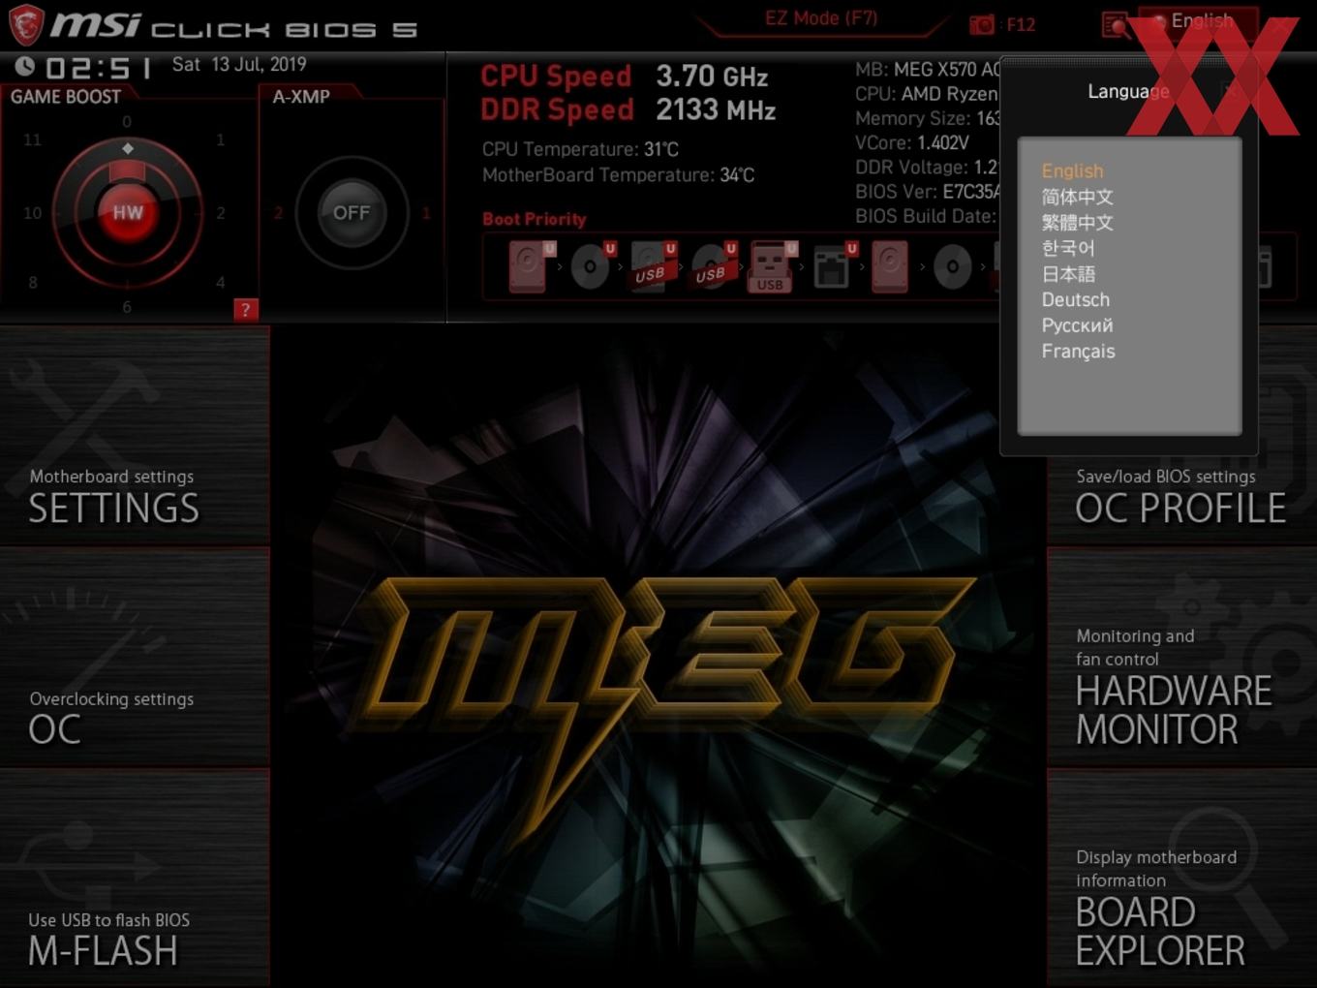Select 日本語 in the language list
1317x988 pixels.
click(x=1068, y=274)
